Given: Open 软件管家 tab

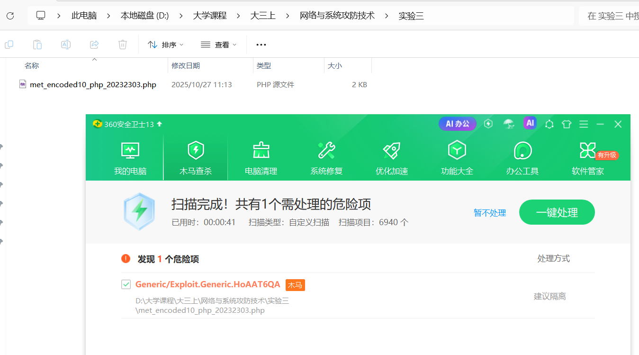Looking at the screenshot, I should coord(588,158).
